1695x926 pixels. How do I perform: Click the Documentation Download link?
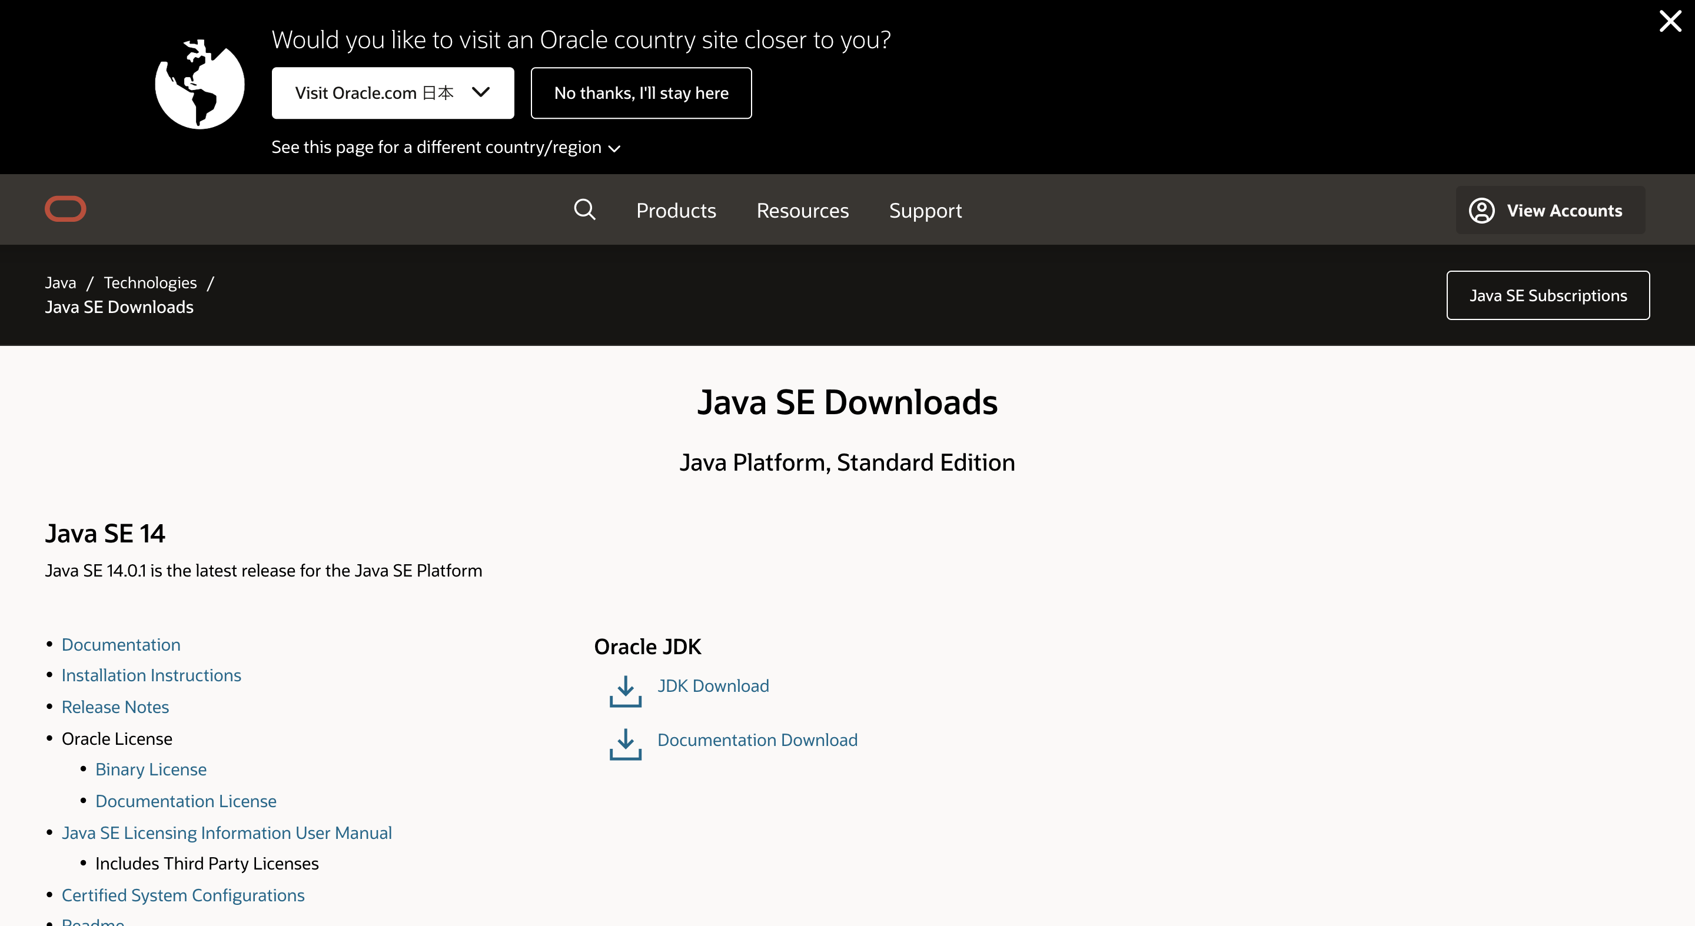point(757,740)
